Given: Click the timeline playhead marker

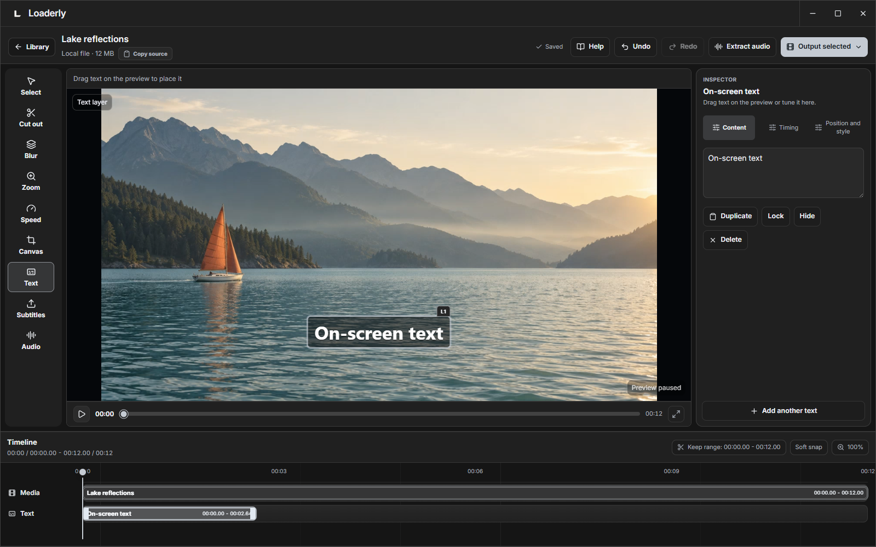Looking at the screenshot, I should click(x=83, y=472).
